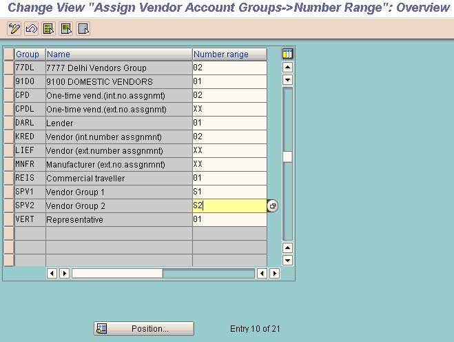This screenshot has height=342, width=454.
Task: Click number range field for VERT
Action: click(229, 219)
